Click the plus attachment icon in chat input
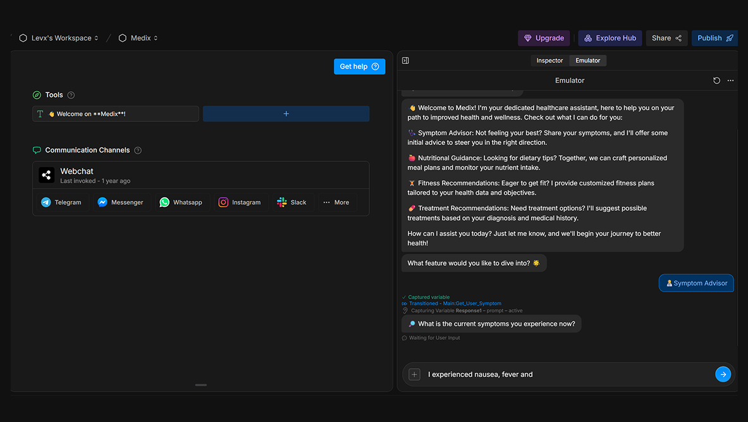 pos(414,375)
